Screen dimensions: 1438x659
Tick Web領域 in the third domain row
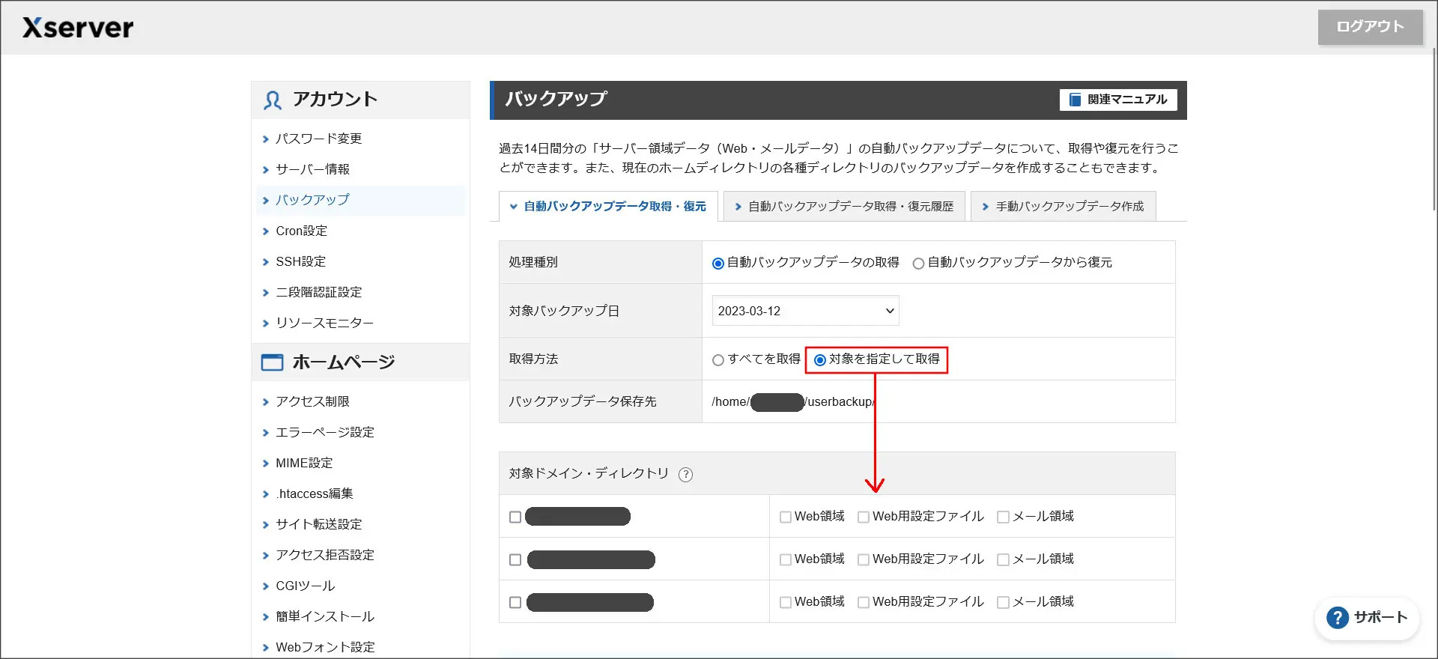pyautogui.click(x=786, y=602)
